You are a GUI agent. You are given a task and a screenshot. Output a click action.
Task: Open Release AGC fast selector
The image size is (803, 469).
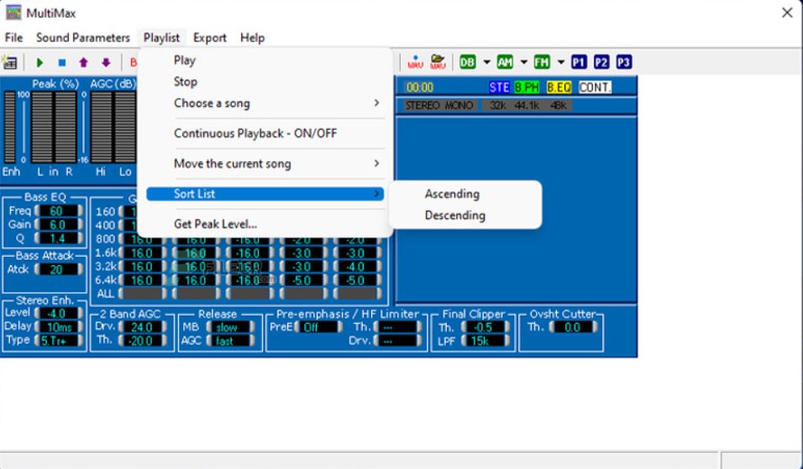click(x=230, y=341)
